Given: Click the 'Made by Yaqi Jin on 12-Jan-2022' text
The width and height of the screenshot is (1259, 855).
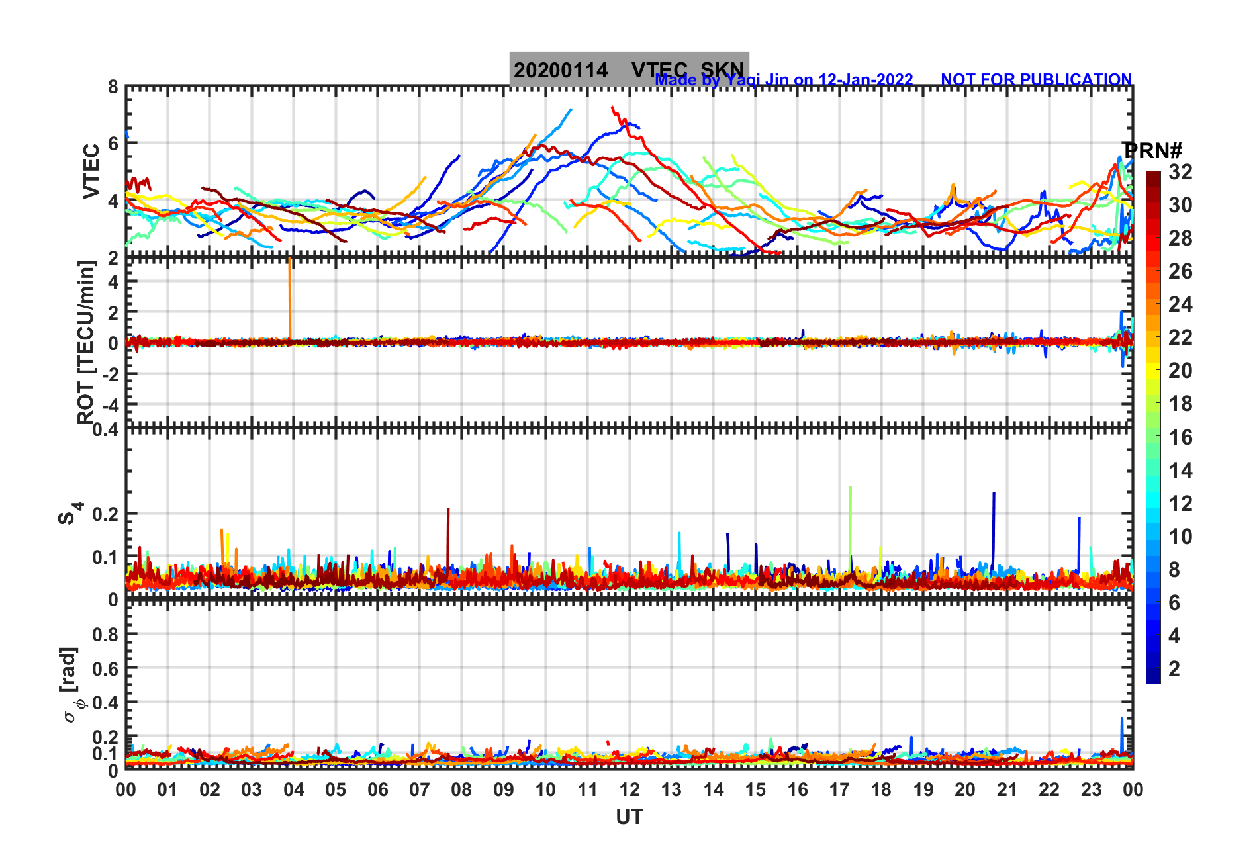Looking at the screenshot, I should click(784, 80).
